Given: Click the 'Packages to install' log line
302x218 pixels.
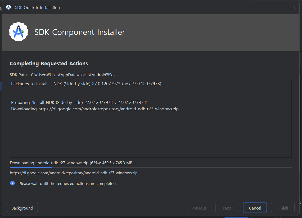Looking at the screenshot, I should 86,84.
